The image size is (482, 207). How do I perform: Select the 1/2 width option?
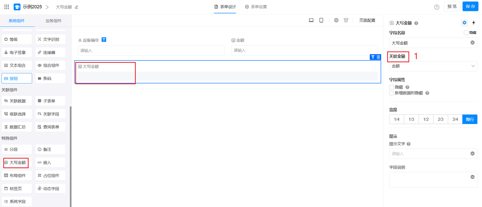426,119
